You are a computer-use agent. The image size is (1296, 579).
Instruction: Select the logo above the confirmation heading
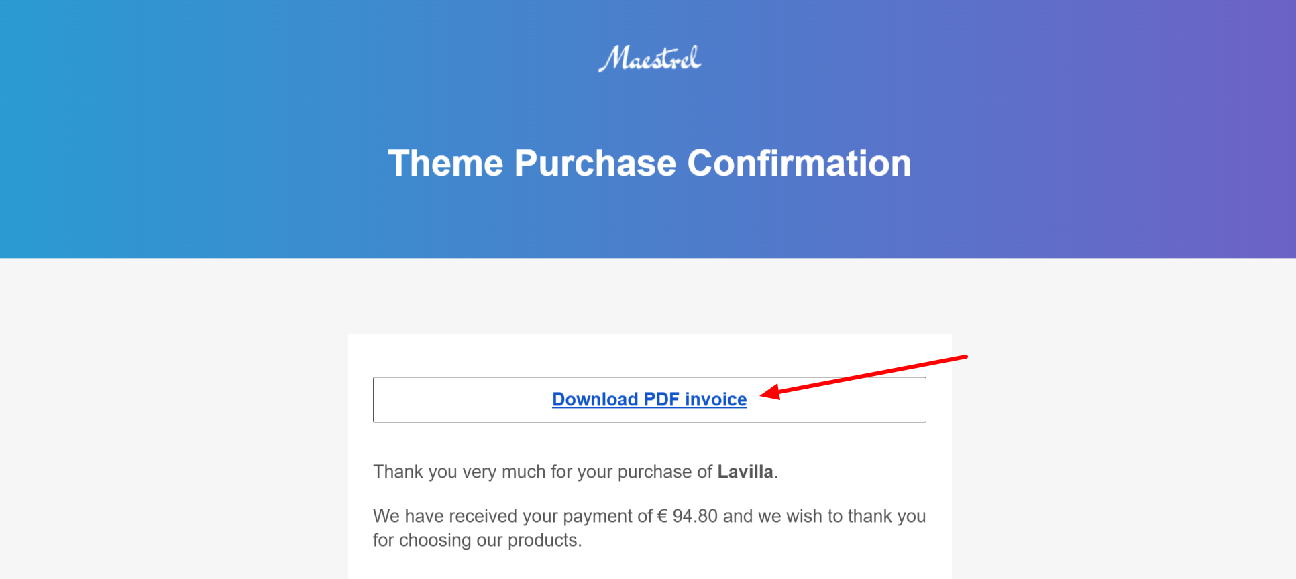click(x=649, y=59)
